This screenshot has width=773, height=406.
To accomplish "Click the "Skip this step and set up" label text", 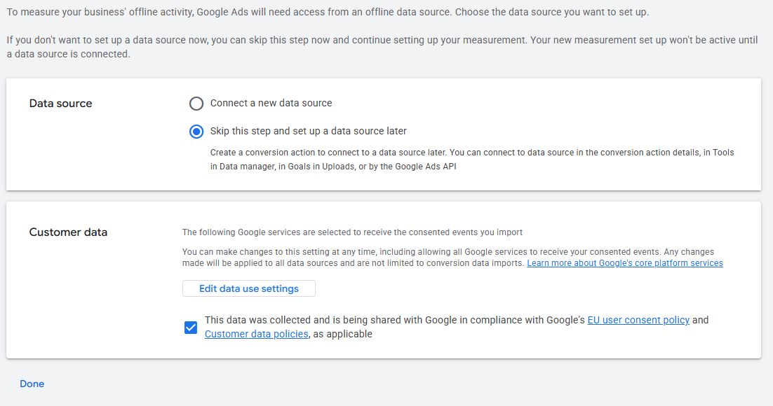I will [308, 131].
